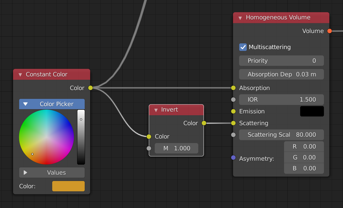This screenshot has height=208, width=343.
Task: Collapse the Constant Color node
Action: pos(20,75)
